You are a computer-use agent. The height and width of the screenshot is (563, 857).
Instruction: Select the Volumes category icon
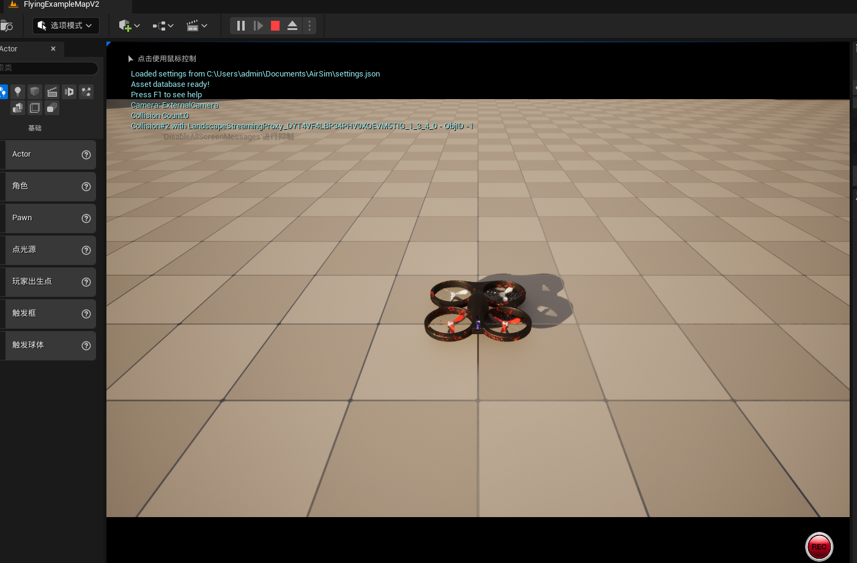[35, 108]
